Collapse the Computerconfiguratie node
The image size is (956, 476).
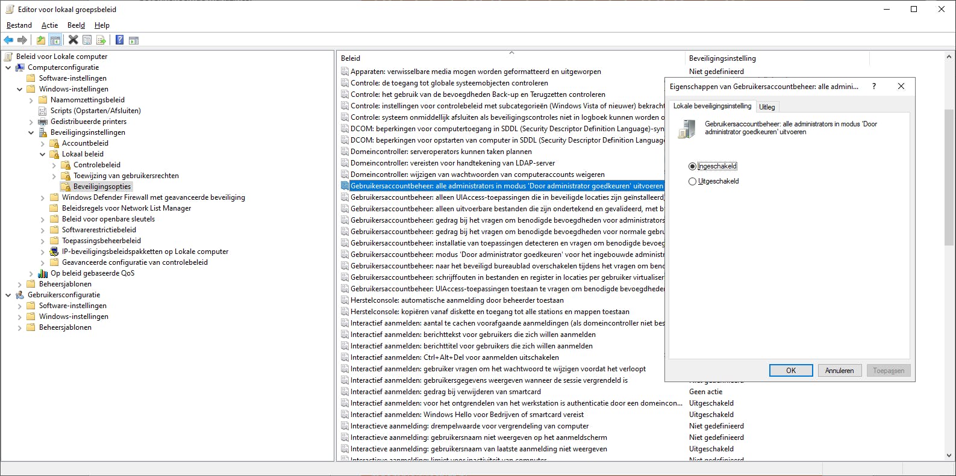(x=8, y=67)
